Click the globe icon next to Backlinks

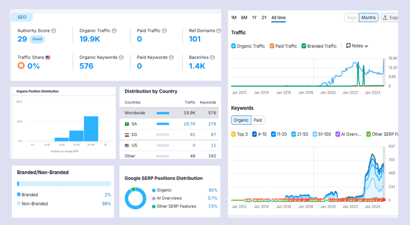[x=213, y=58]
